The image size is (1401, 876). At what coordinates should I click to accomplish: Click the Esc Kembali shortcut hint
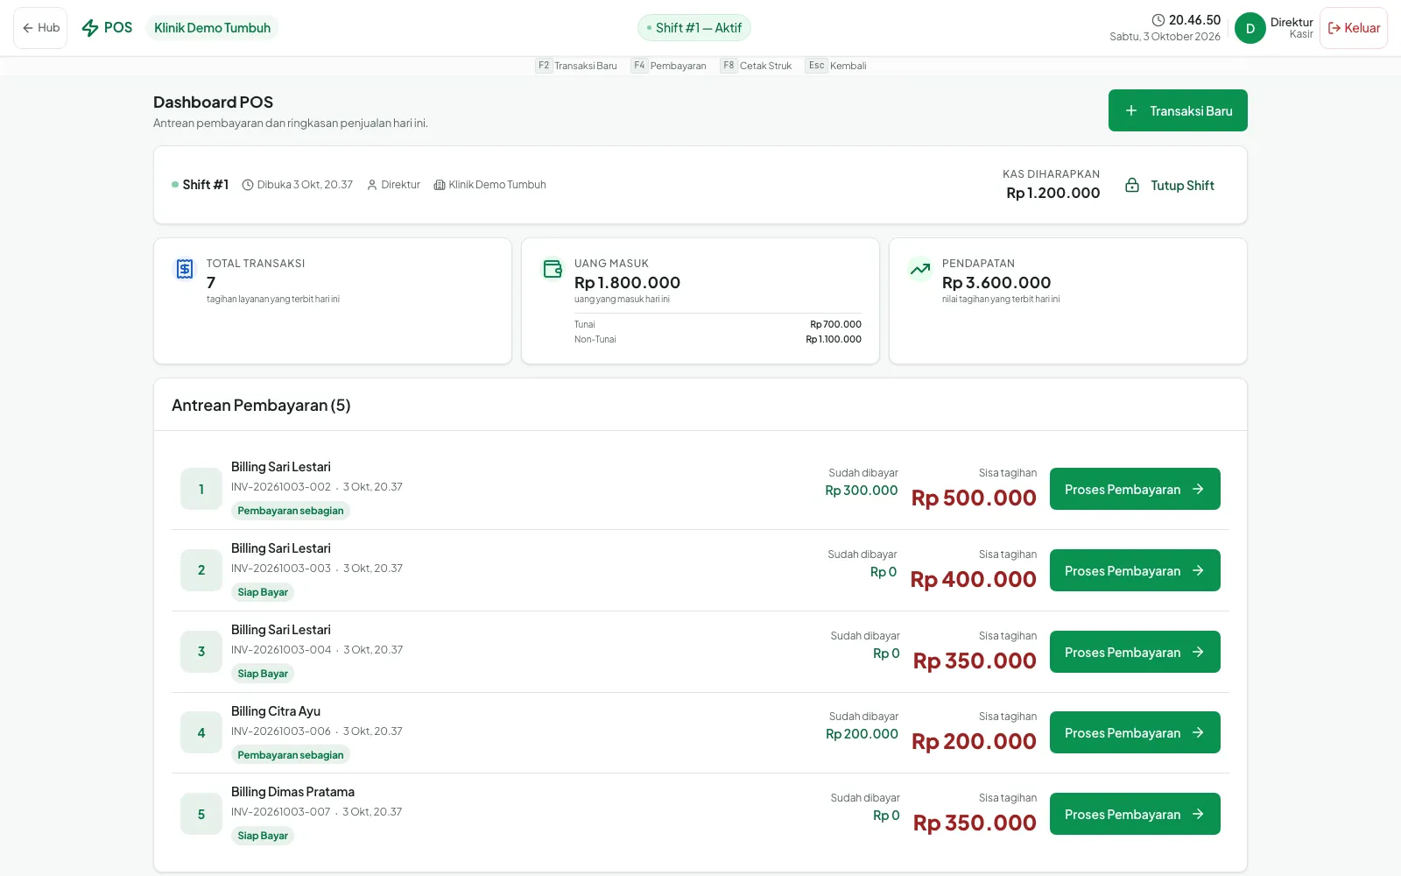[x=836, y=66]
